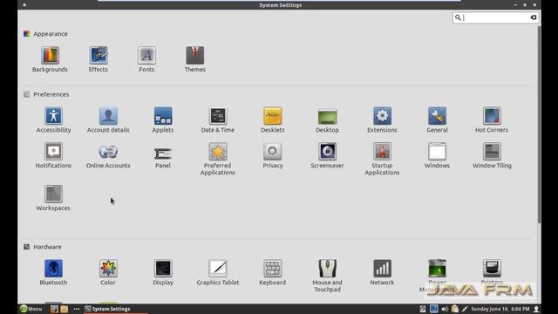Screen dimensions: 558x314
Task: Open the Keyboard settings
Action: coord(273,272)
